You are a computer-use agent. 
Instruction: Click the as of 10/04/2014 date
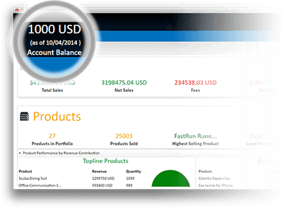(x=55, y=43)
